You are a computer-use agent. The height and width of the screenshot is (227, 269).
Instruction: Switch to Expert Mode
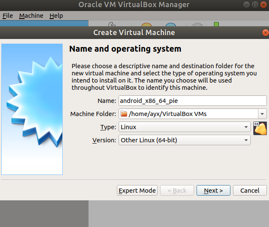coord(137,191)
